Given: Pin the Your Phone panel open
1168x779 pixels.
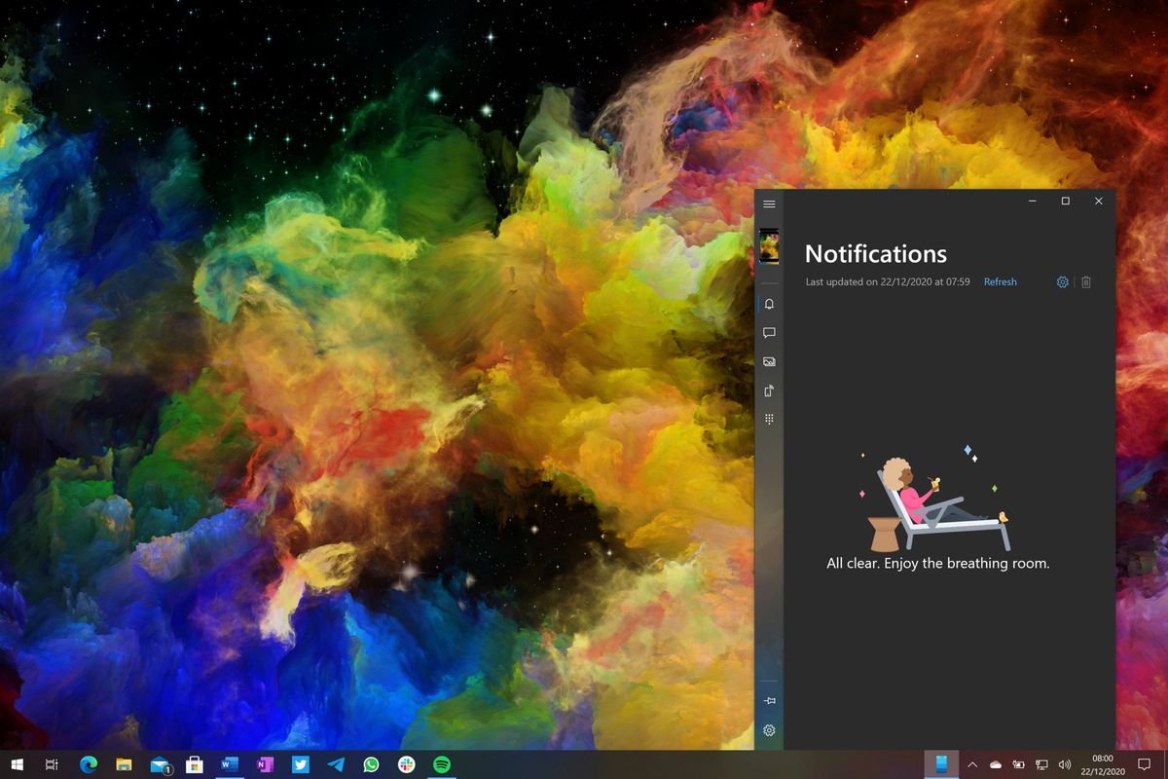Looking at the screenshot, I should point(769,700).
